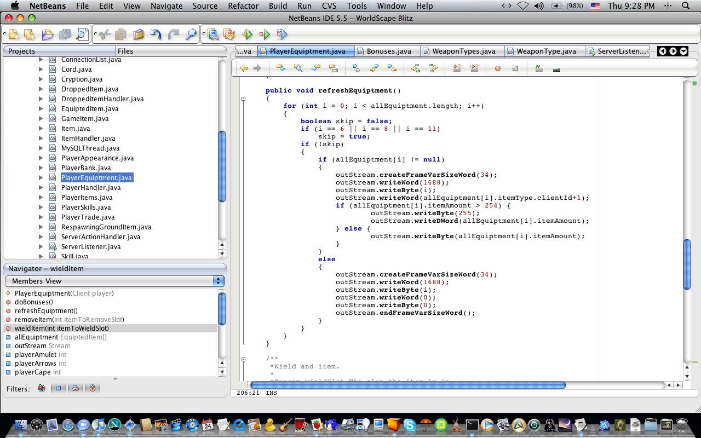The height and width of the screenshot is (438, 701).
Task: Click the Open Project folder icon
Action: click(48, 35)
